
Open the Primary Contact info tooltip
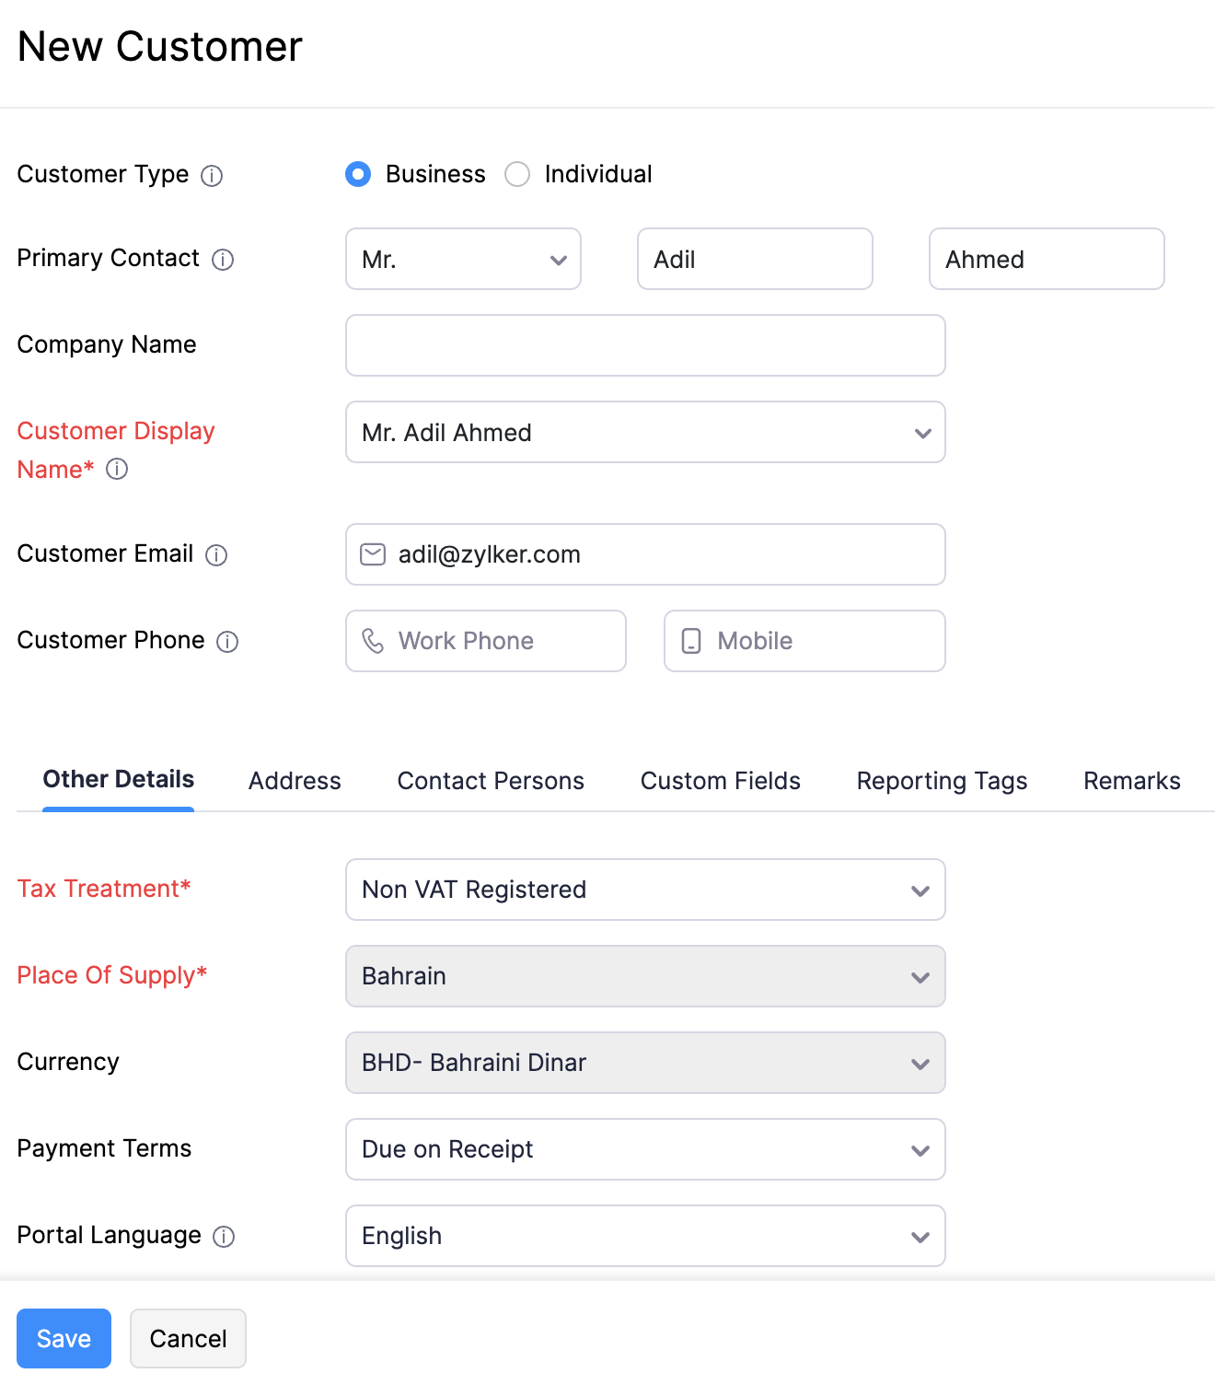224,260
